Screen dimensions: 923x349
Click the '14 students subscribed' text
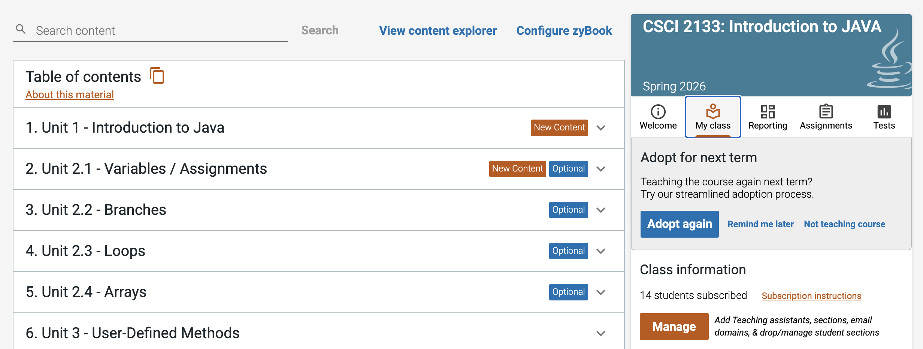693,295
